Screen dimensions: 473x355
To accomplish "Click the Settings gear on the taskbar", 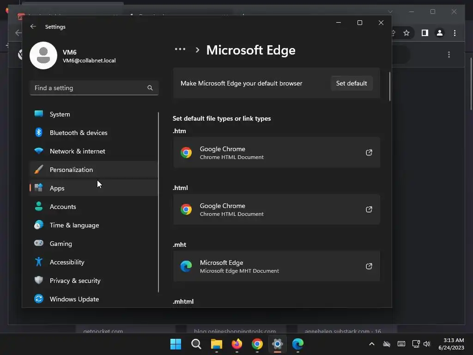I will 278,344.
